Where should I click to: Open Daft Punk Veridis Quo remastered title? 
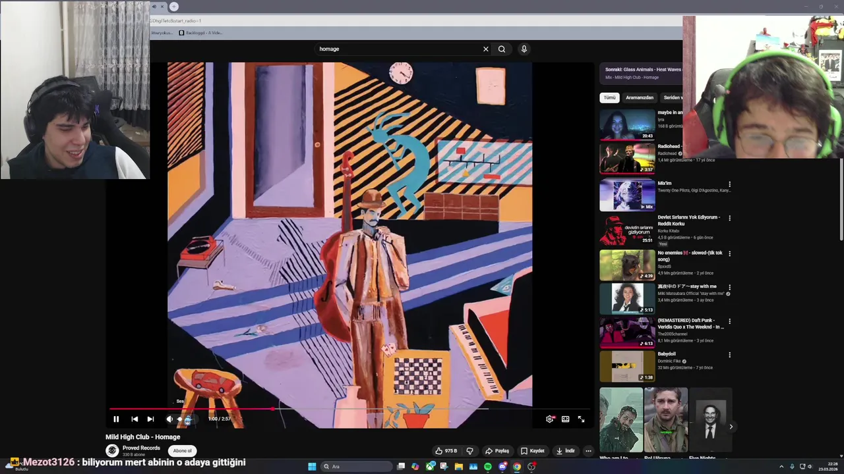(x=690, y=323)
